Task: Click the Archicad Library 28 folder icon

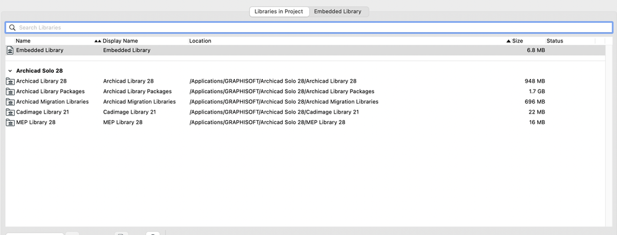Action: click(x=11, y=81)
